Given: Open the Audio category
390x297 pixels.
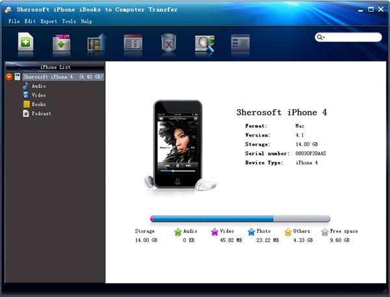Looking at the screenshot, I should pos(39,86).
